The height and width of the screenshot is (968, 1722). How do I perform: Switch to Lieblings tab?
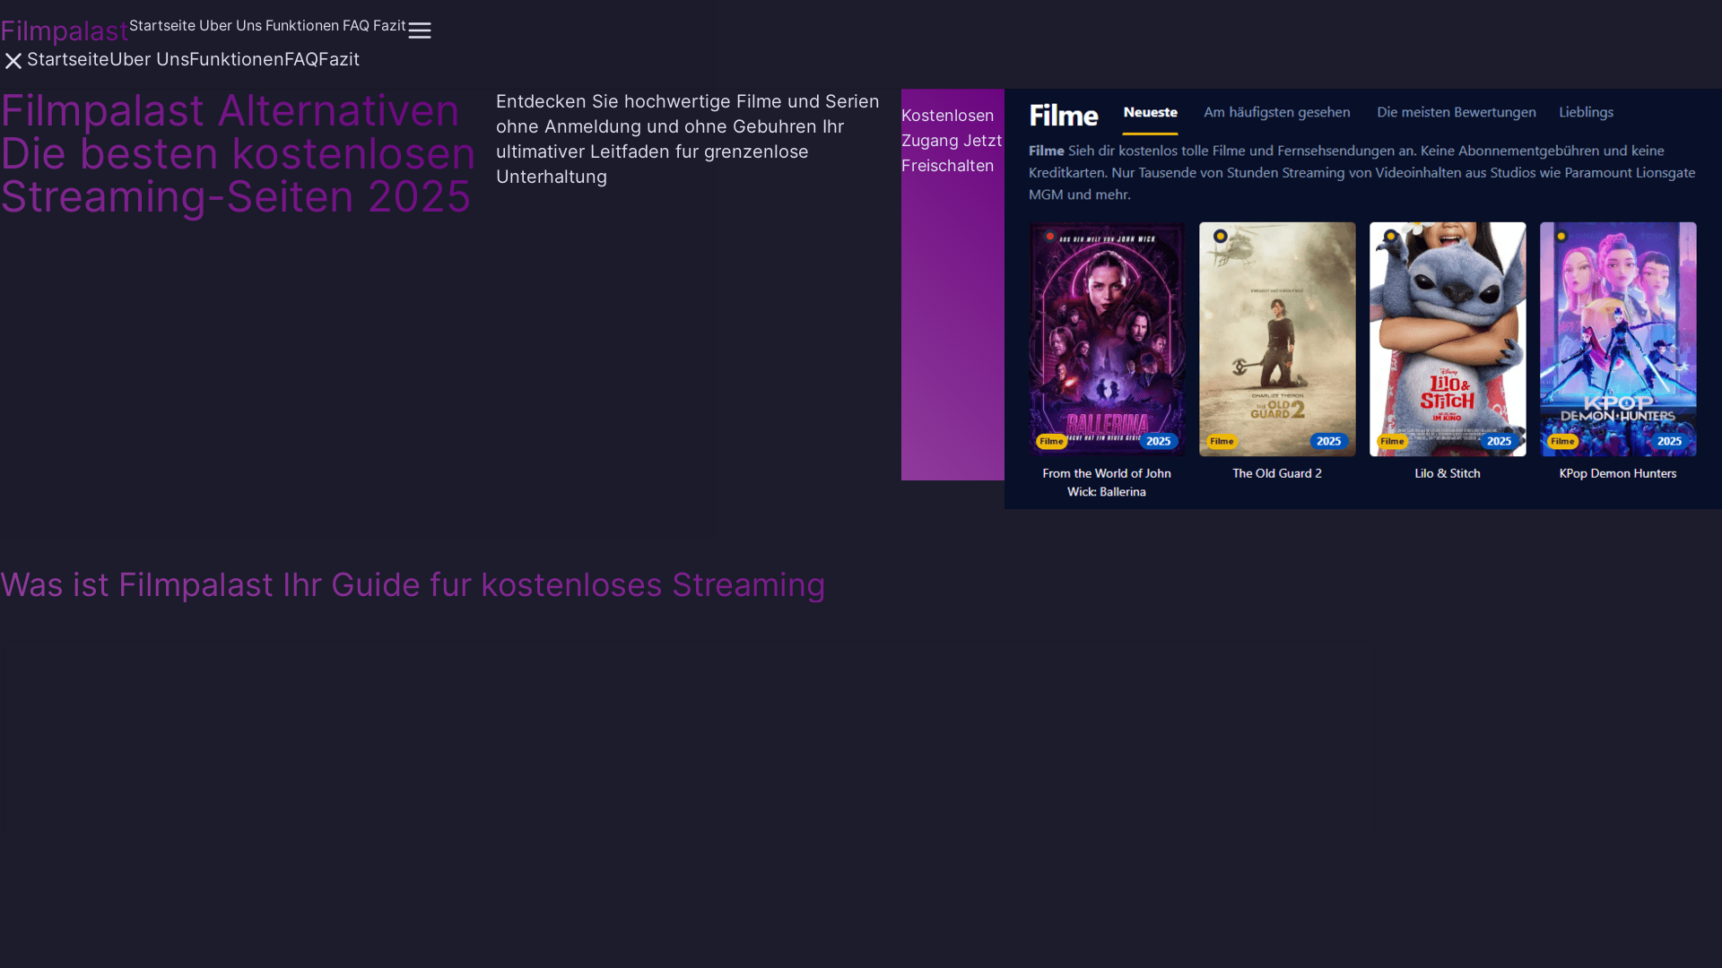pyautogui.click(x=1587, y=112)
